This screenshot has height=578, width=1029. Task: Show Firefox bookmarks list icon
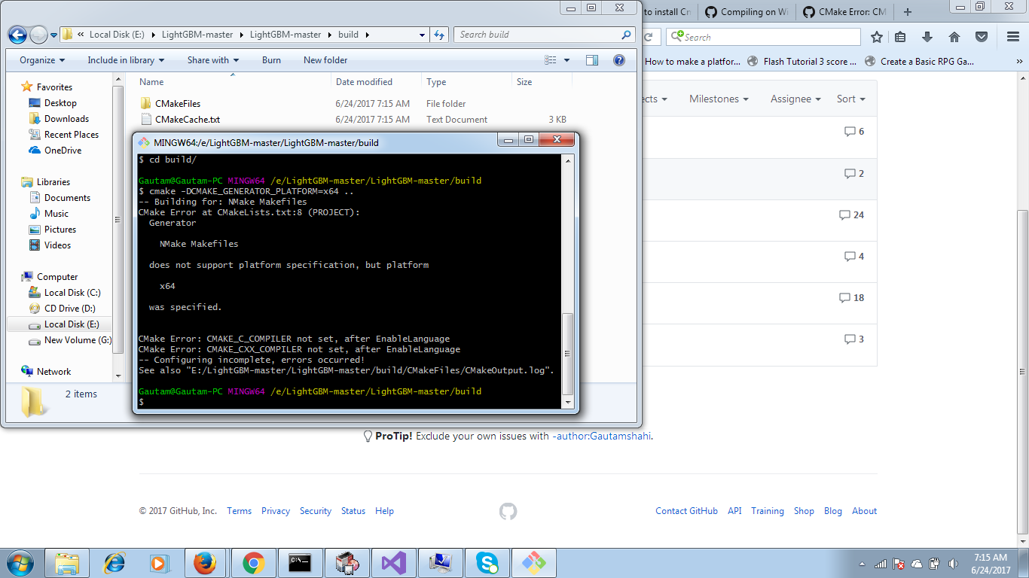[901, 37]
